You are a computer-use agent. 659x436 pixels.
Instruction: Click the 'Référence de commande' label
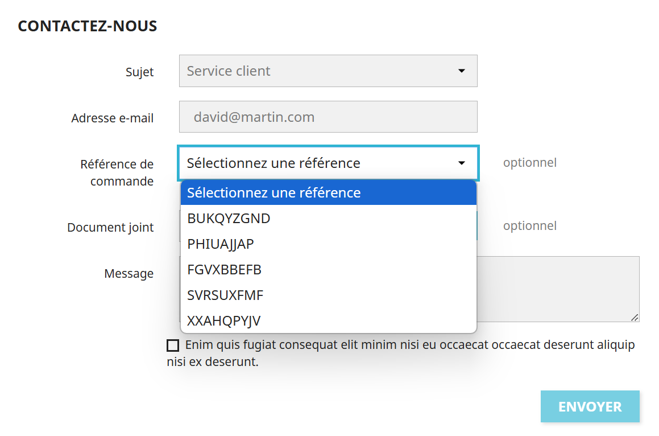(117, 172)
